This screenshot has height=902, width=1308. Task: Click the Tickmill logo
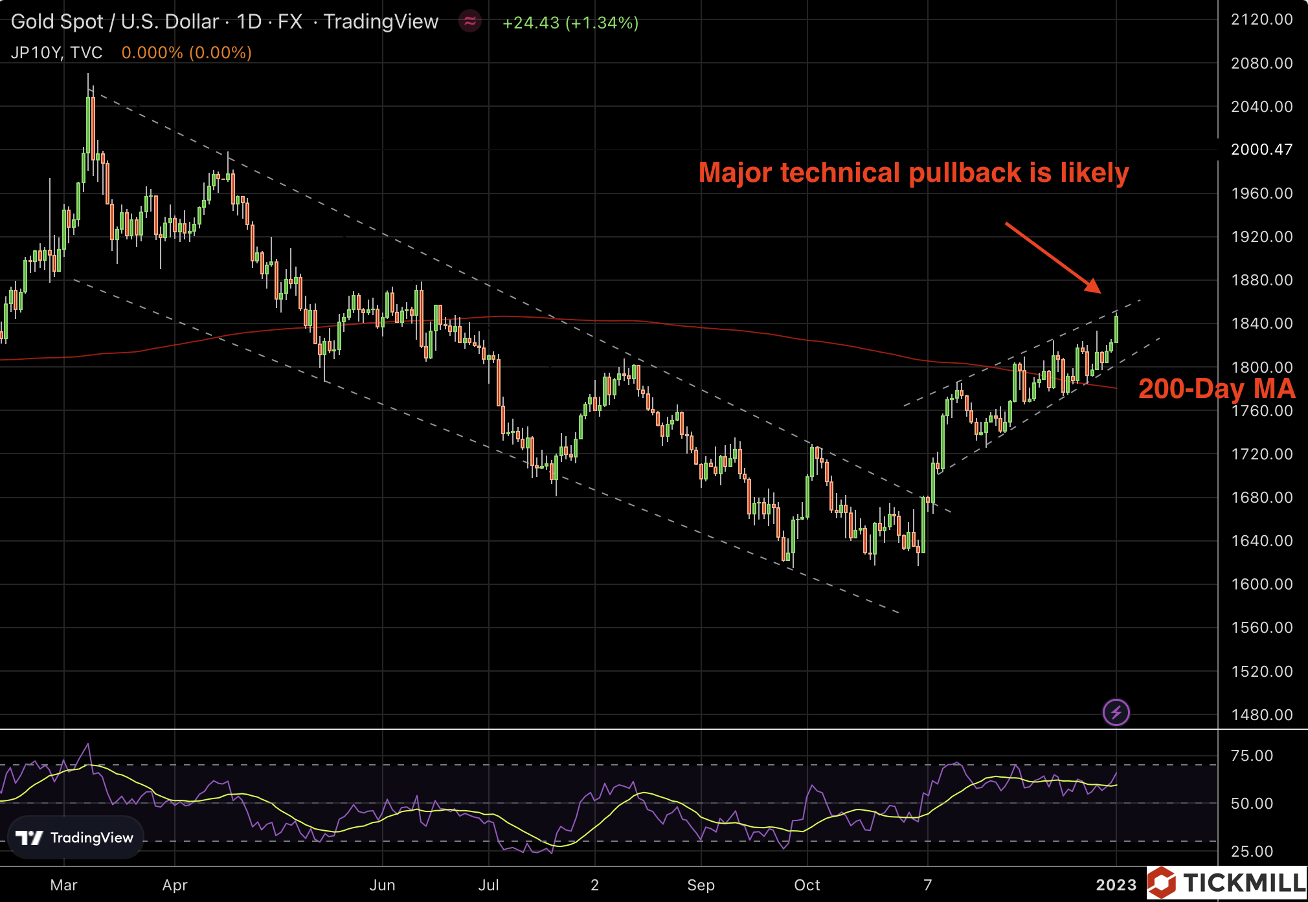coord(1227,883)
